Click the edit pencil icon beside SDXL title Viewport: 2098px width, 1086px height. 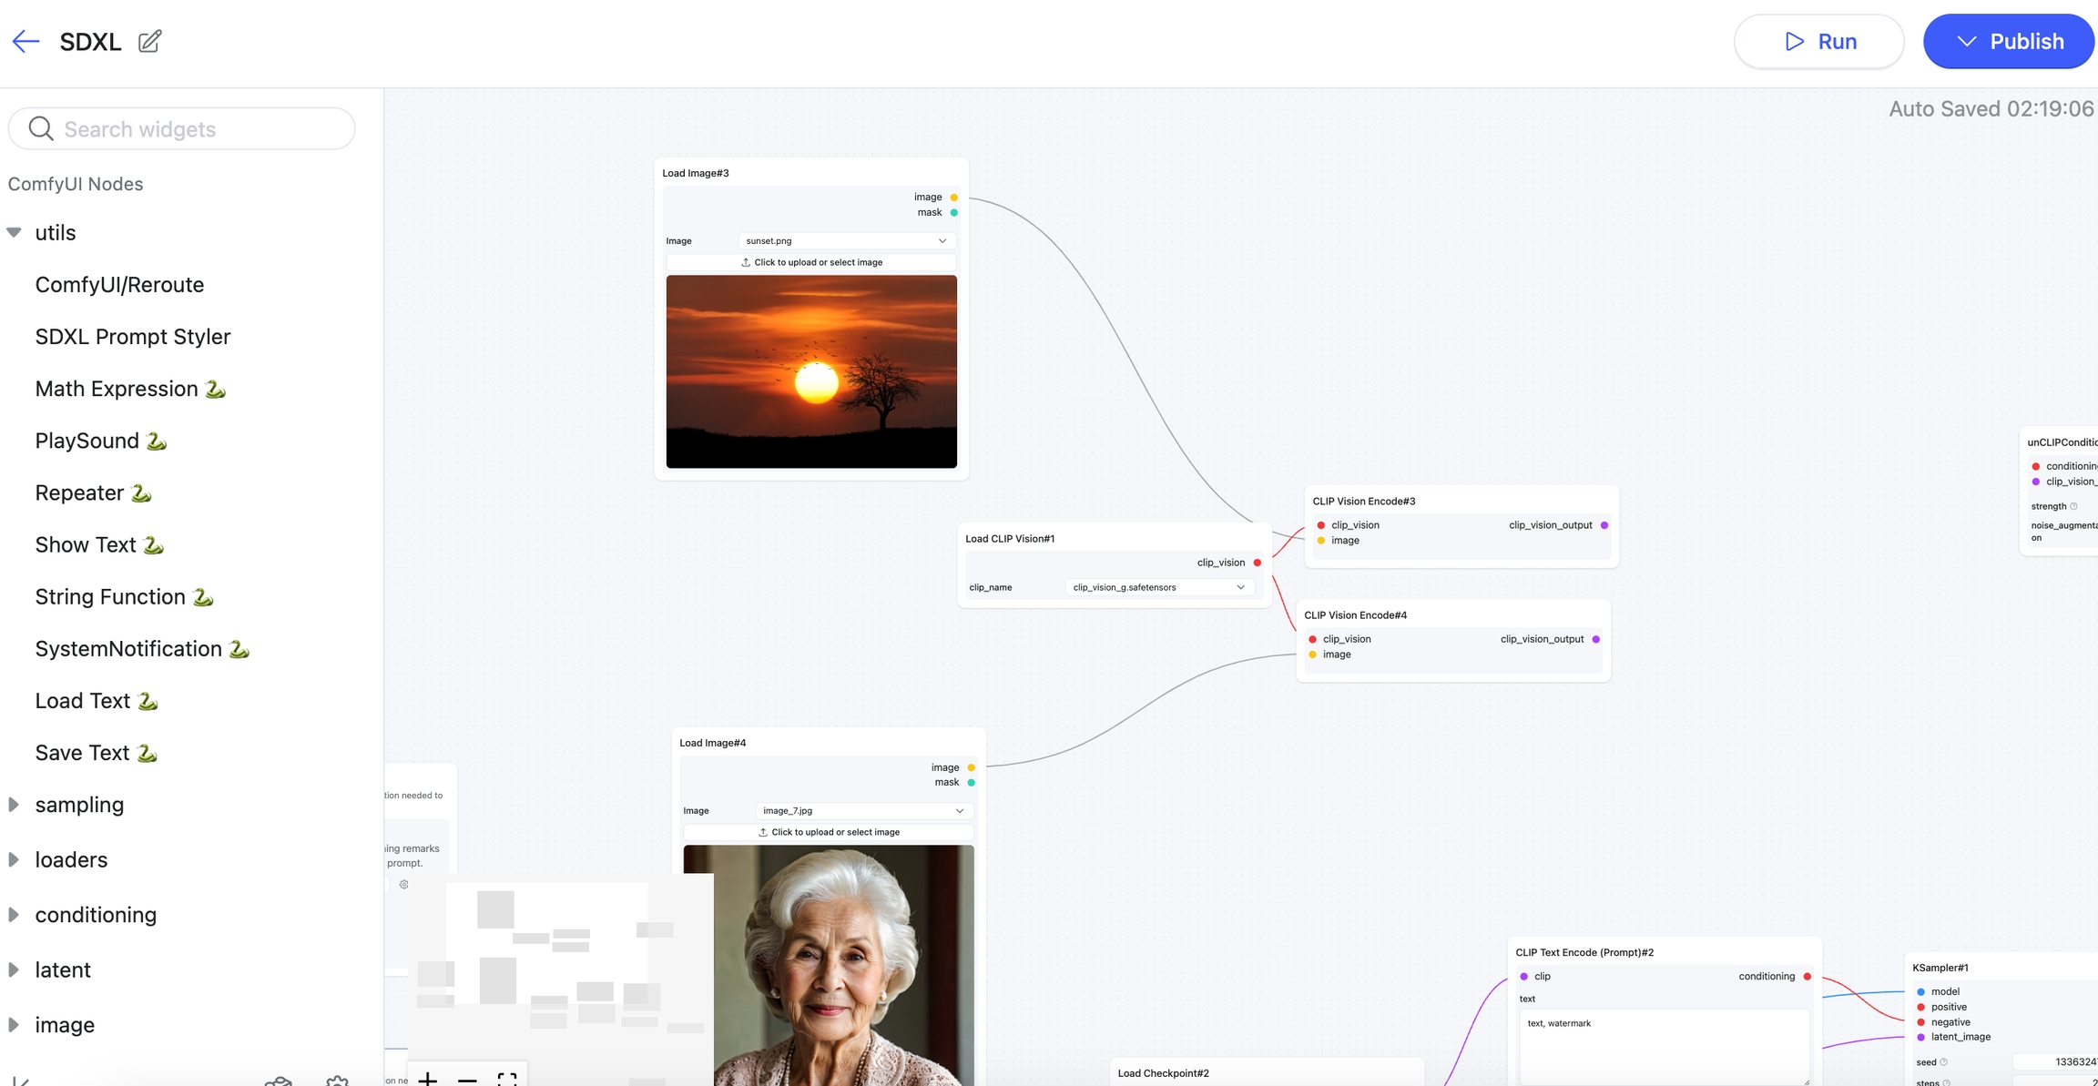pyautogui.click(x=149, y=41)
